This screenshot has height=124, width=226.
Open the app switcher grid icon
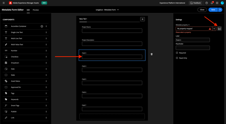click(217, 3)
